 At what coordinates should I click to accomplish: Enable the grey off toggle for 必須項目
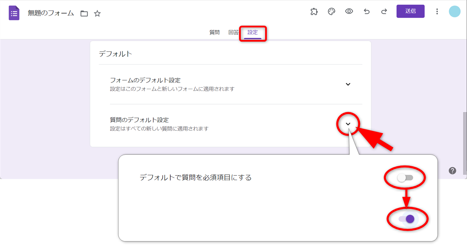pyautogui.click(x=405, y=178)
